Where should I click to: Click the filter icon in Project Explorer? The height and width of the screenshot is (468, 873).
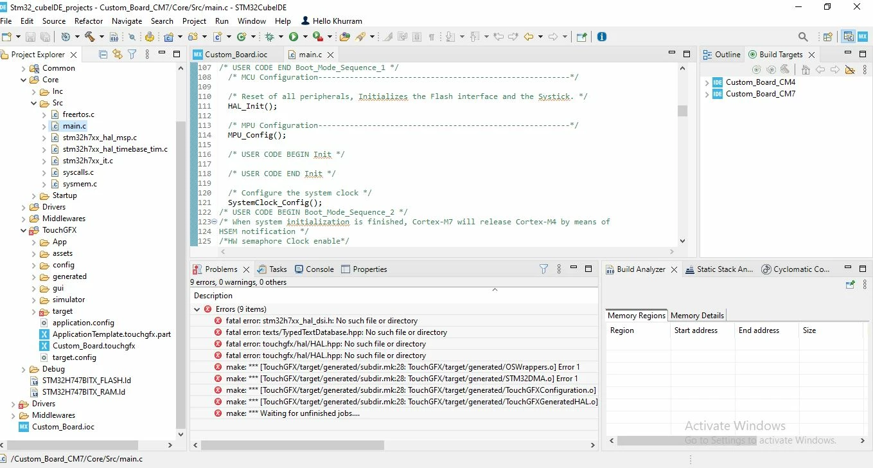pyautogui.click(x=132, y=55)
